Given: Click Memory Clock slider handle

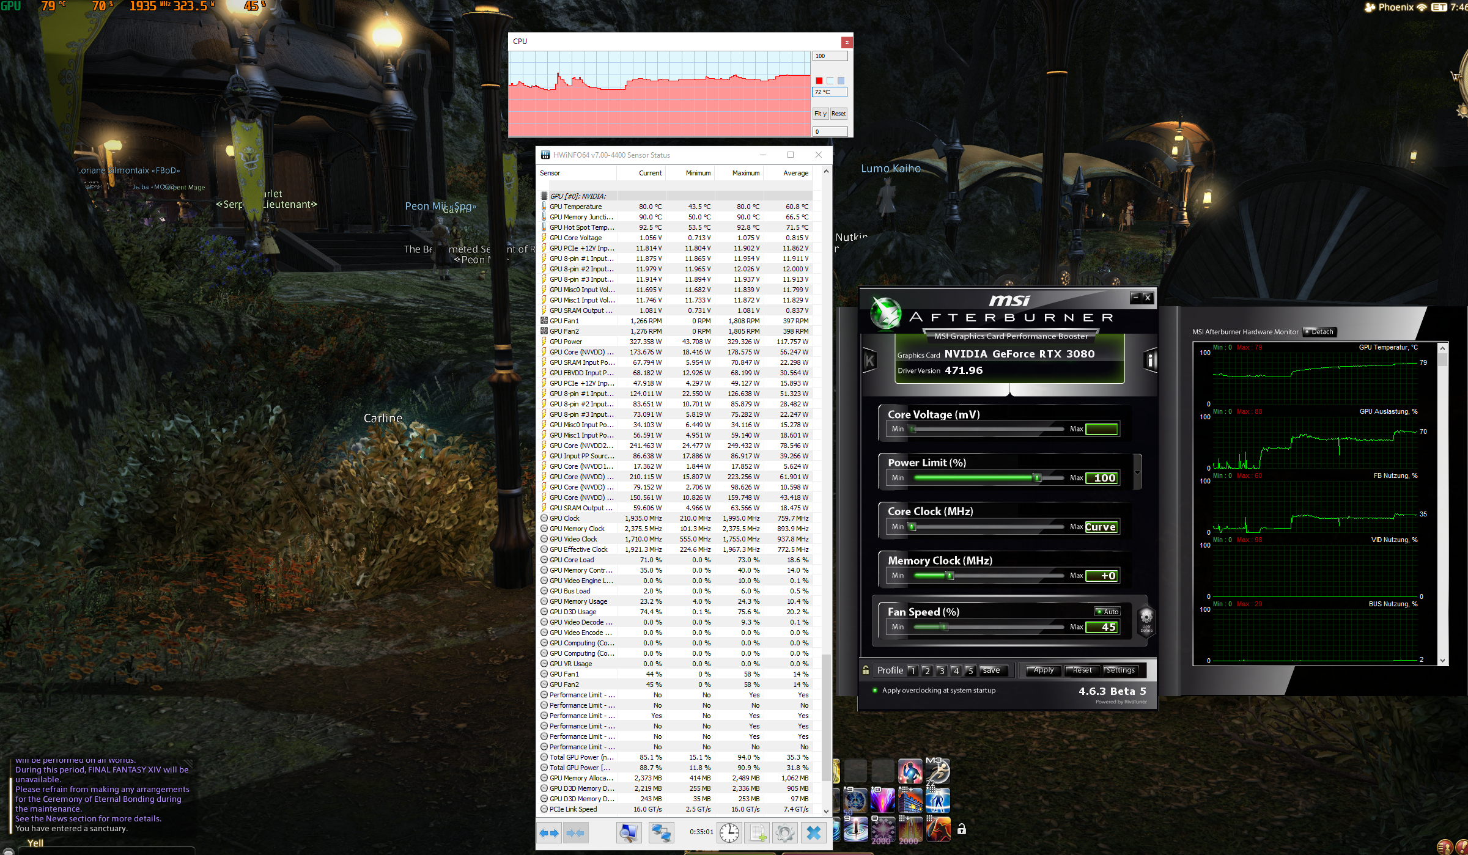Looking at the screenshot, I should (950, 576).
